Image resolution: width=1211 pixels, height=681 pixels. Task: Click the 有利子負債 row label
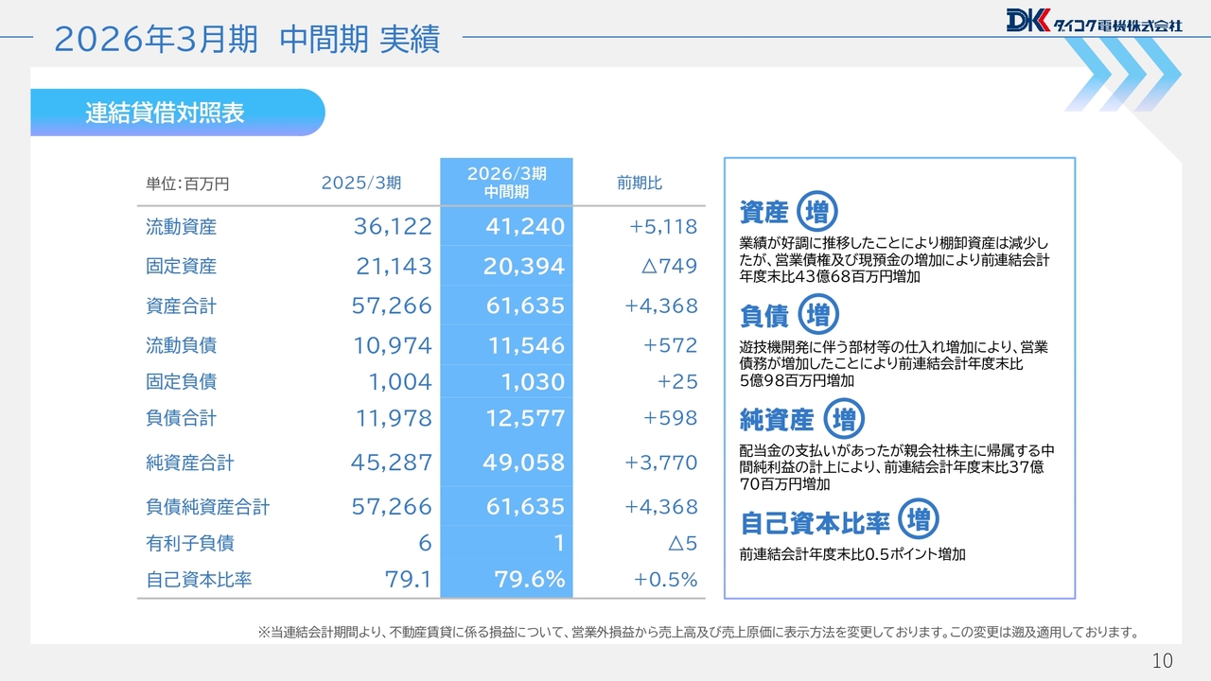coord(190,543)
